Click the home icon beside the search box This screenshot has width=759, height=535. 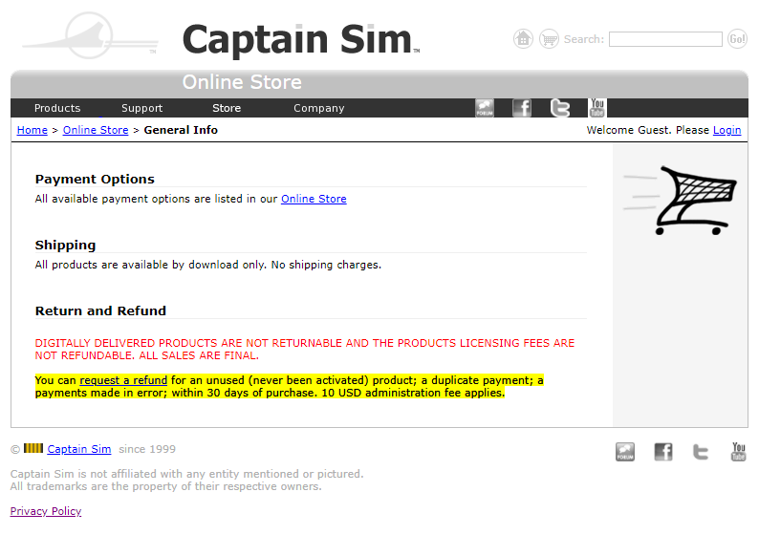(523, 39)
